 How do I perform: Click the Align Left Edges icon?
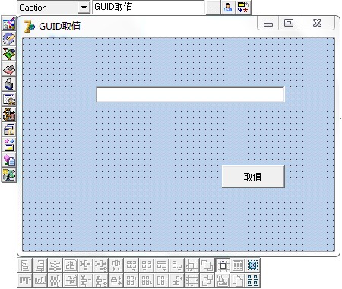25,265
